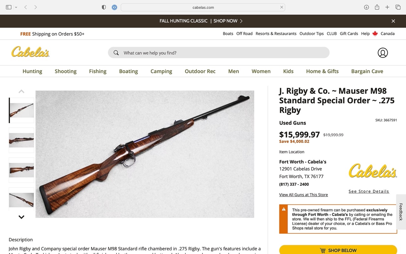406x254 pixels.
Task: Open a new Safari tab
Action: point(387,7)
